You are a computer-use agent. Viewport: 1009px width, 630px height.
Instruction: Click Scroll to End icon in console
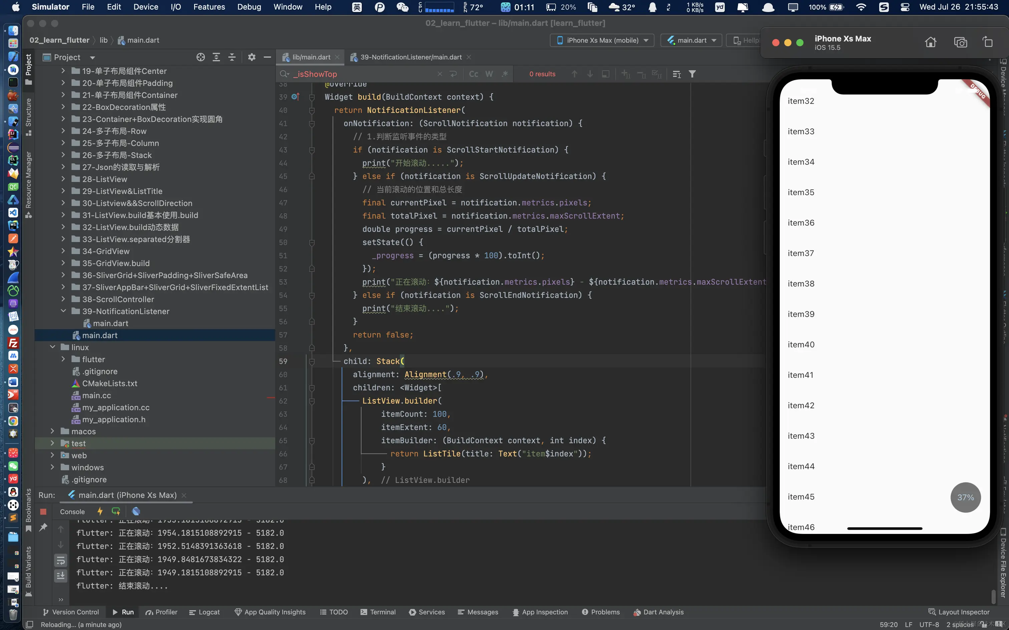(61, 576)
